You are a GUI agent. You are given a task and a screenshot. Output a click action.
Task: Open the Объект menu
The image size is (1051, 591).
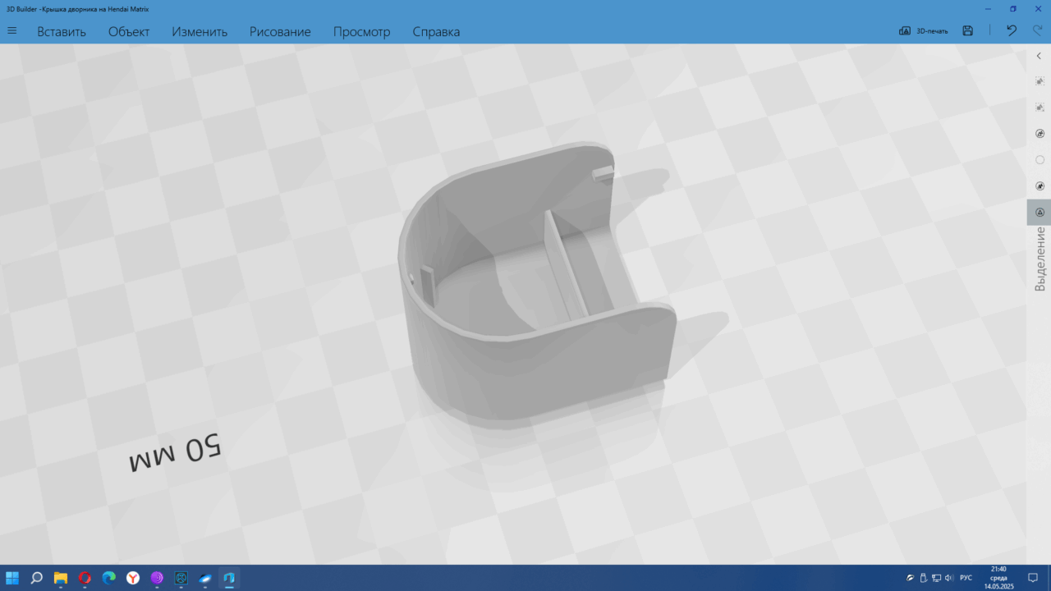click(129, 32)
